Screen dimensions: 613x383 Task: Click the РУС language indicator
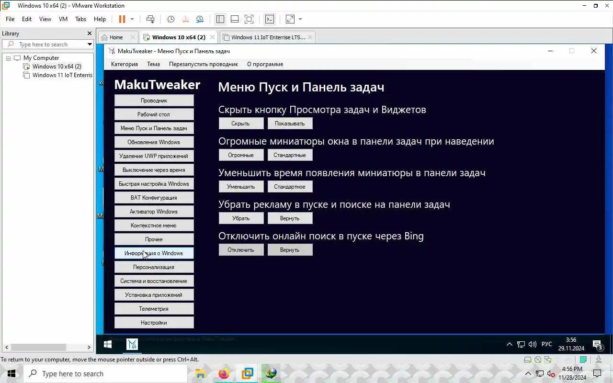[547, 344]
